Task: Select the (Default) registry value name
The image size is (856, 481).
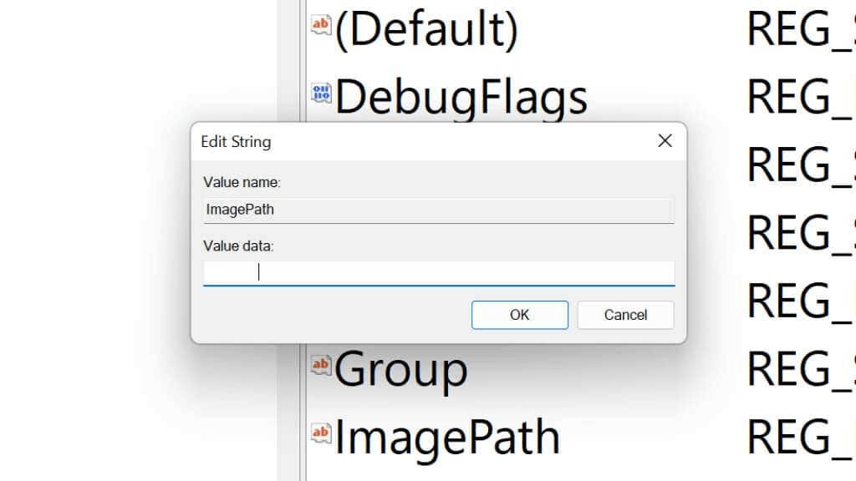Action: click(426, 30)
